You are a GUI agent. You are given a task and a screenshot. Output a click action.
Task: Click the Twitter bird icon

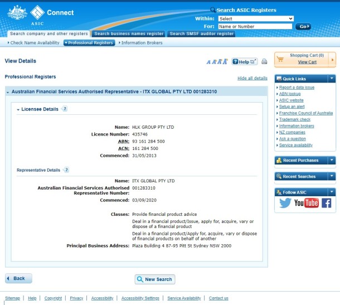pyautogui.click(x=285, y=203)
